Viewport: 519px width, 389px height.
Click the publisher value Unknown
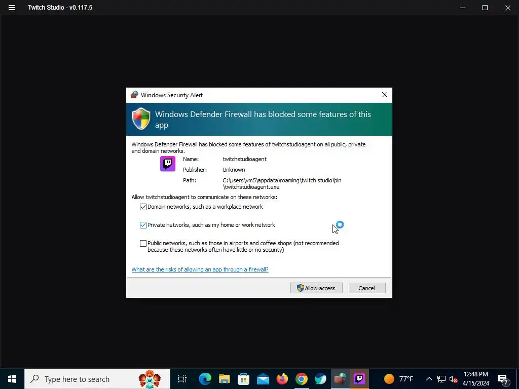tap(234, 170)
